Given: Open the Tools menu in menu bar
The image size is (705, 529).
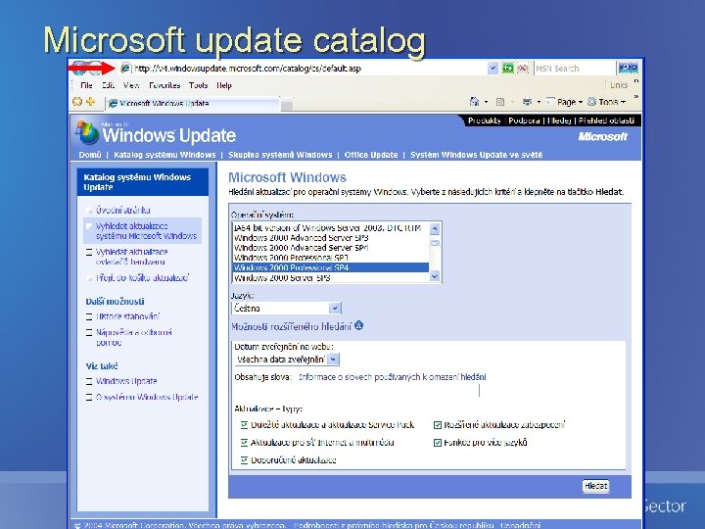Looking at the screenshot, I should click(198, 85).
